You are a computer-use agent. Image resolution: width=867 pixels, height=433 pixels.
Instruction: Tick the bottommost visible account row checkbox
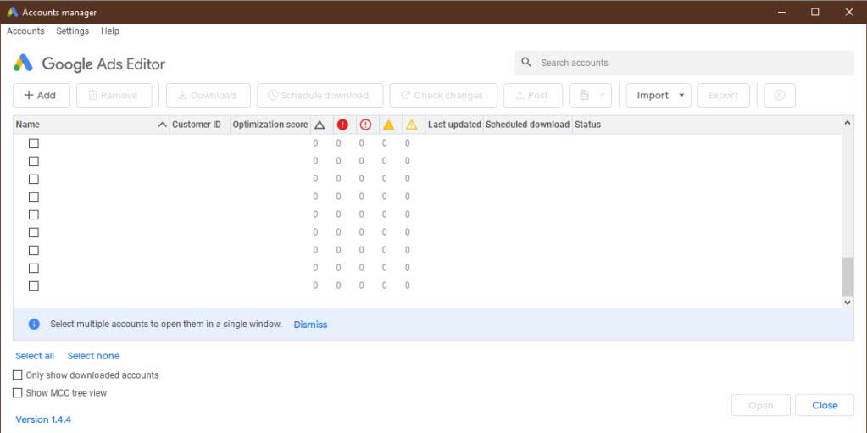pos(34,286)
